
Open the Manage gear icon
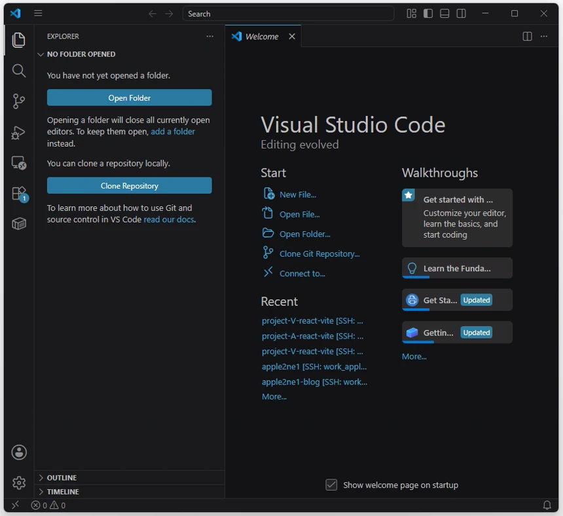coord(19,483)
